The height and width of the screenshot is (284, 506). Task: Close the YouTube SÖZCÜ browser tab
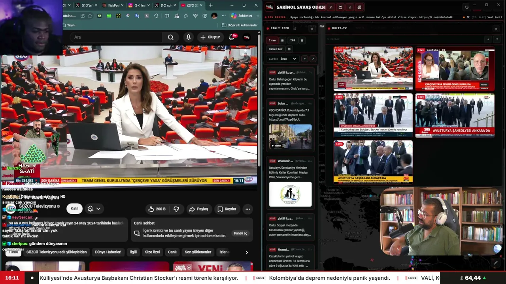pyautogui.click(x=201, y=6)
